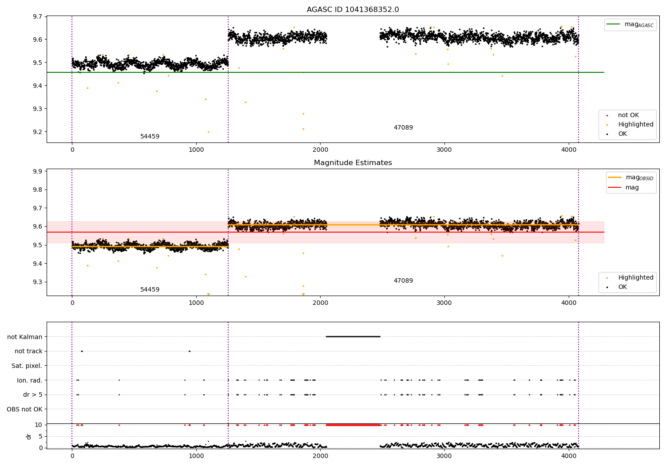Select the "Ion. rad." row label

pos(30,380)
